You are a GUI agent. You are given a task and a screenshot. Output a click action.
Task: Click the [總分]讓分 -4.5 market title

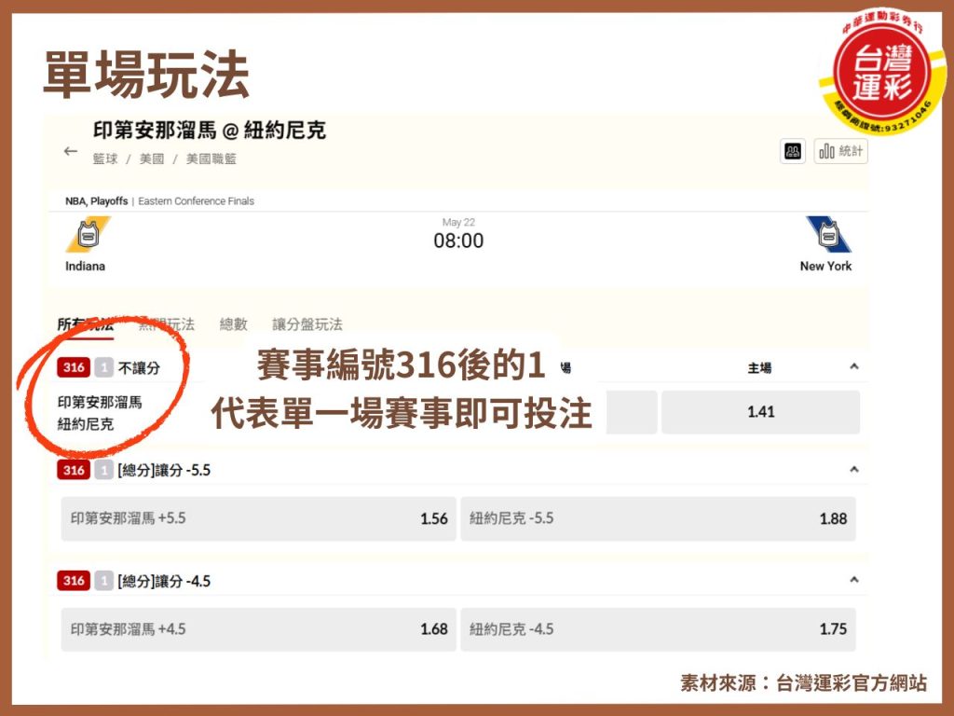[164, 581]
